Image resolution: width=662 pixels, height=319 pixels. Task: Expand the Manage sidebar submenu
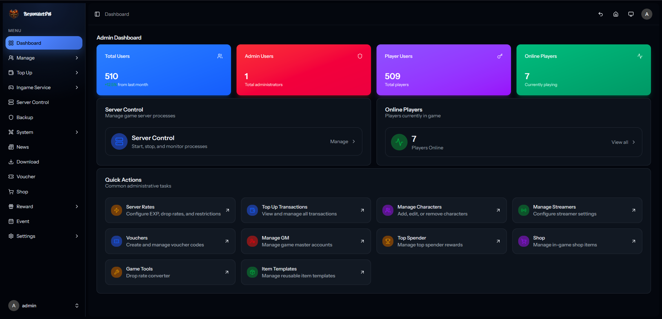44,58
